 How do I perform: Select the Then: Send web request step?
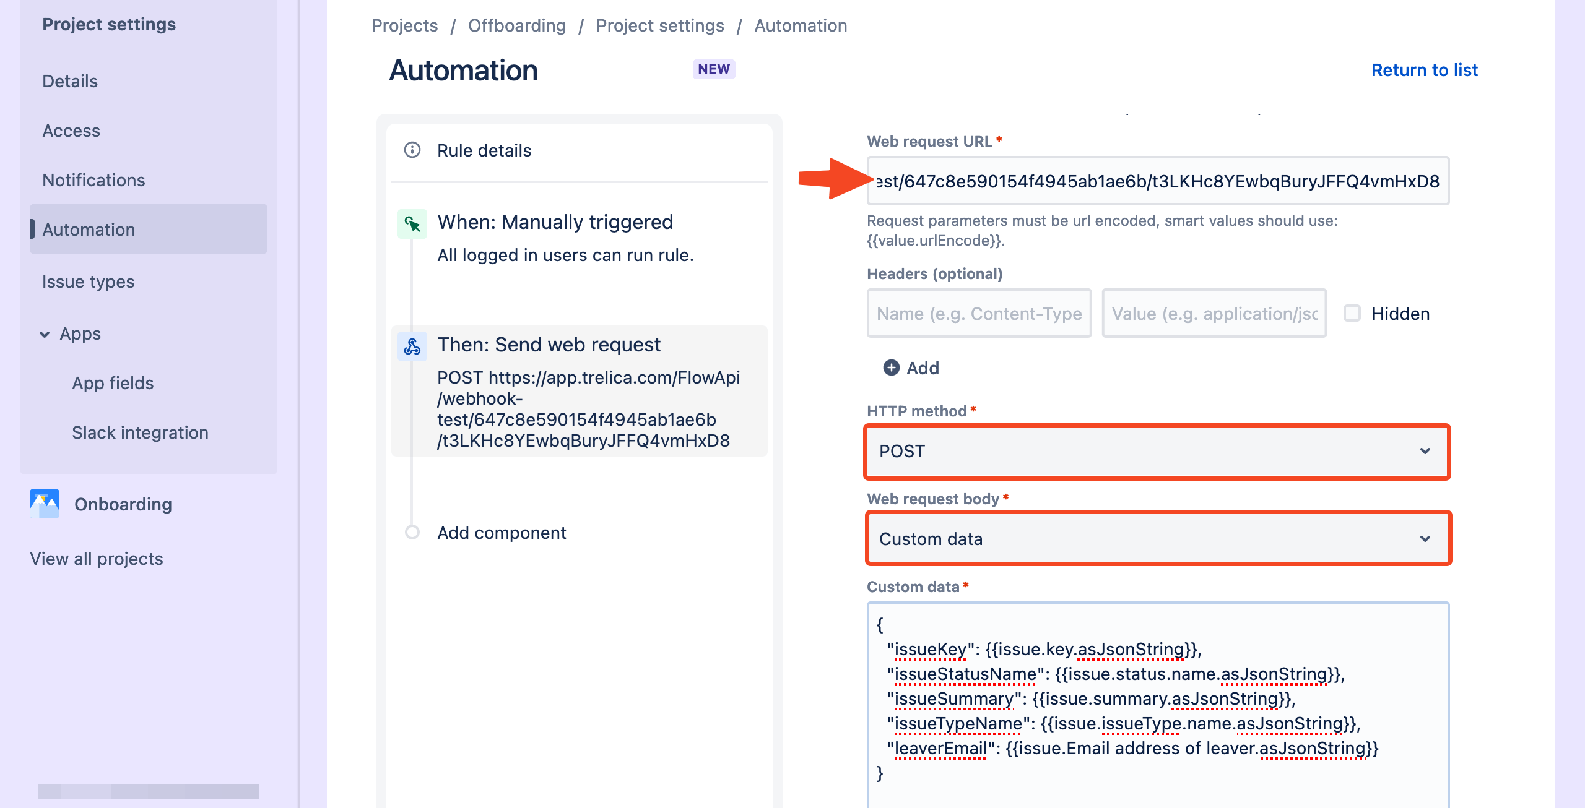tap(580, 391)
